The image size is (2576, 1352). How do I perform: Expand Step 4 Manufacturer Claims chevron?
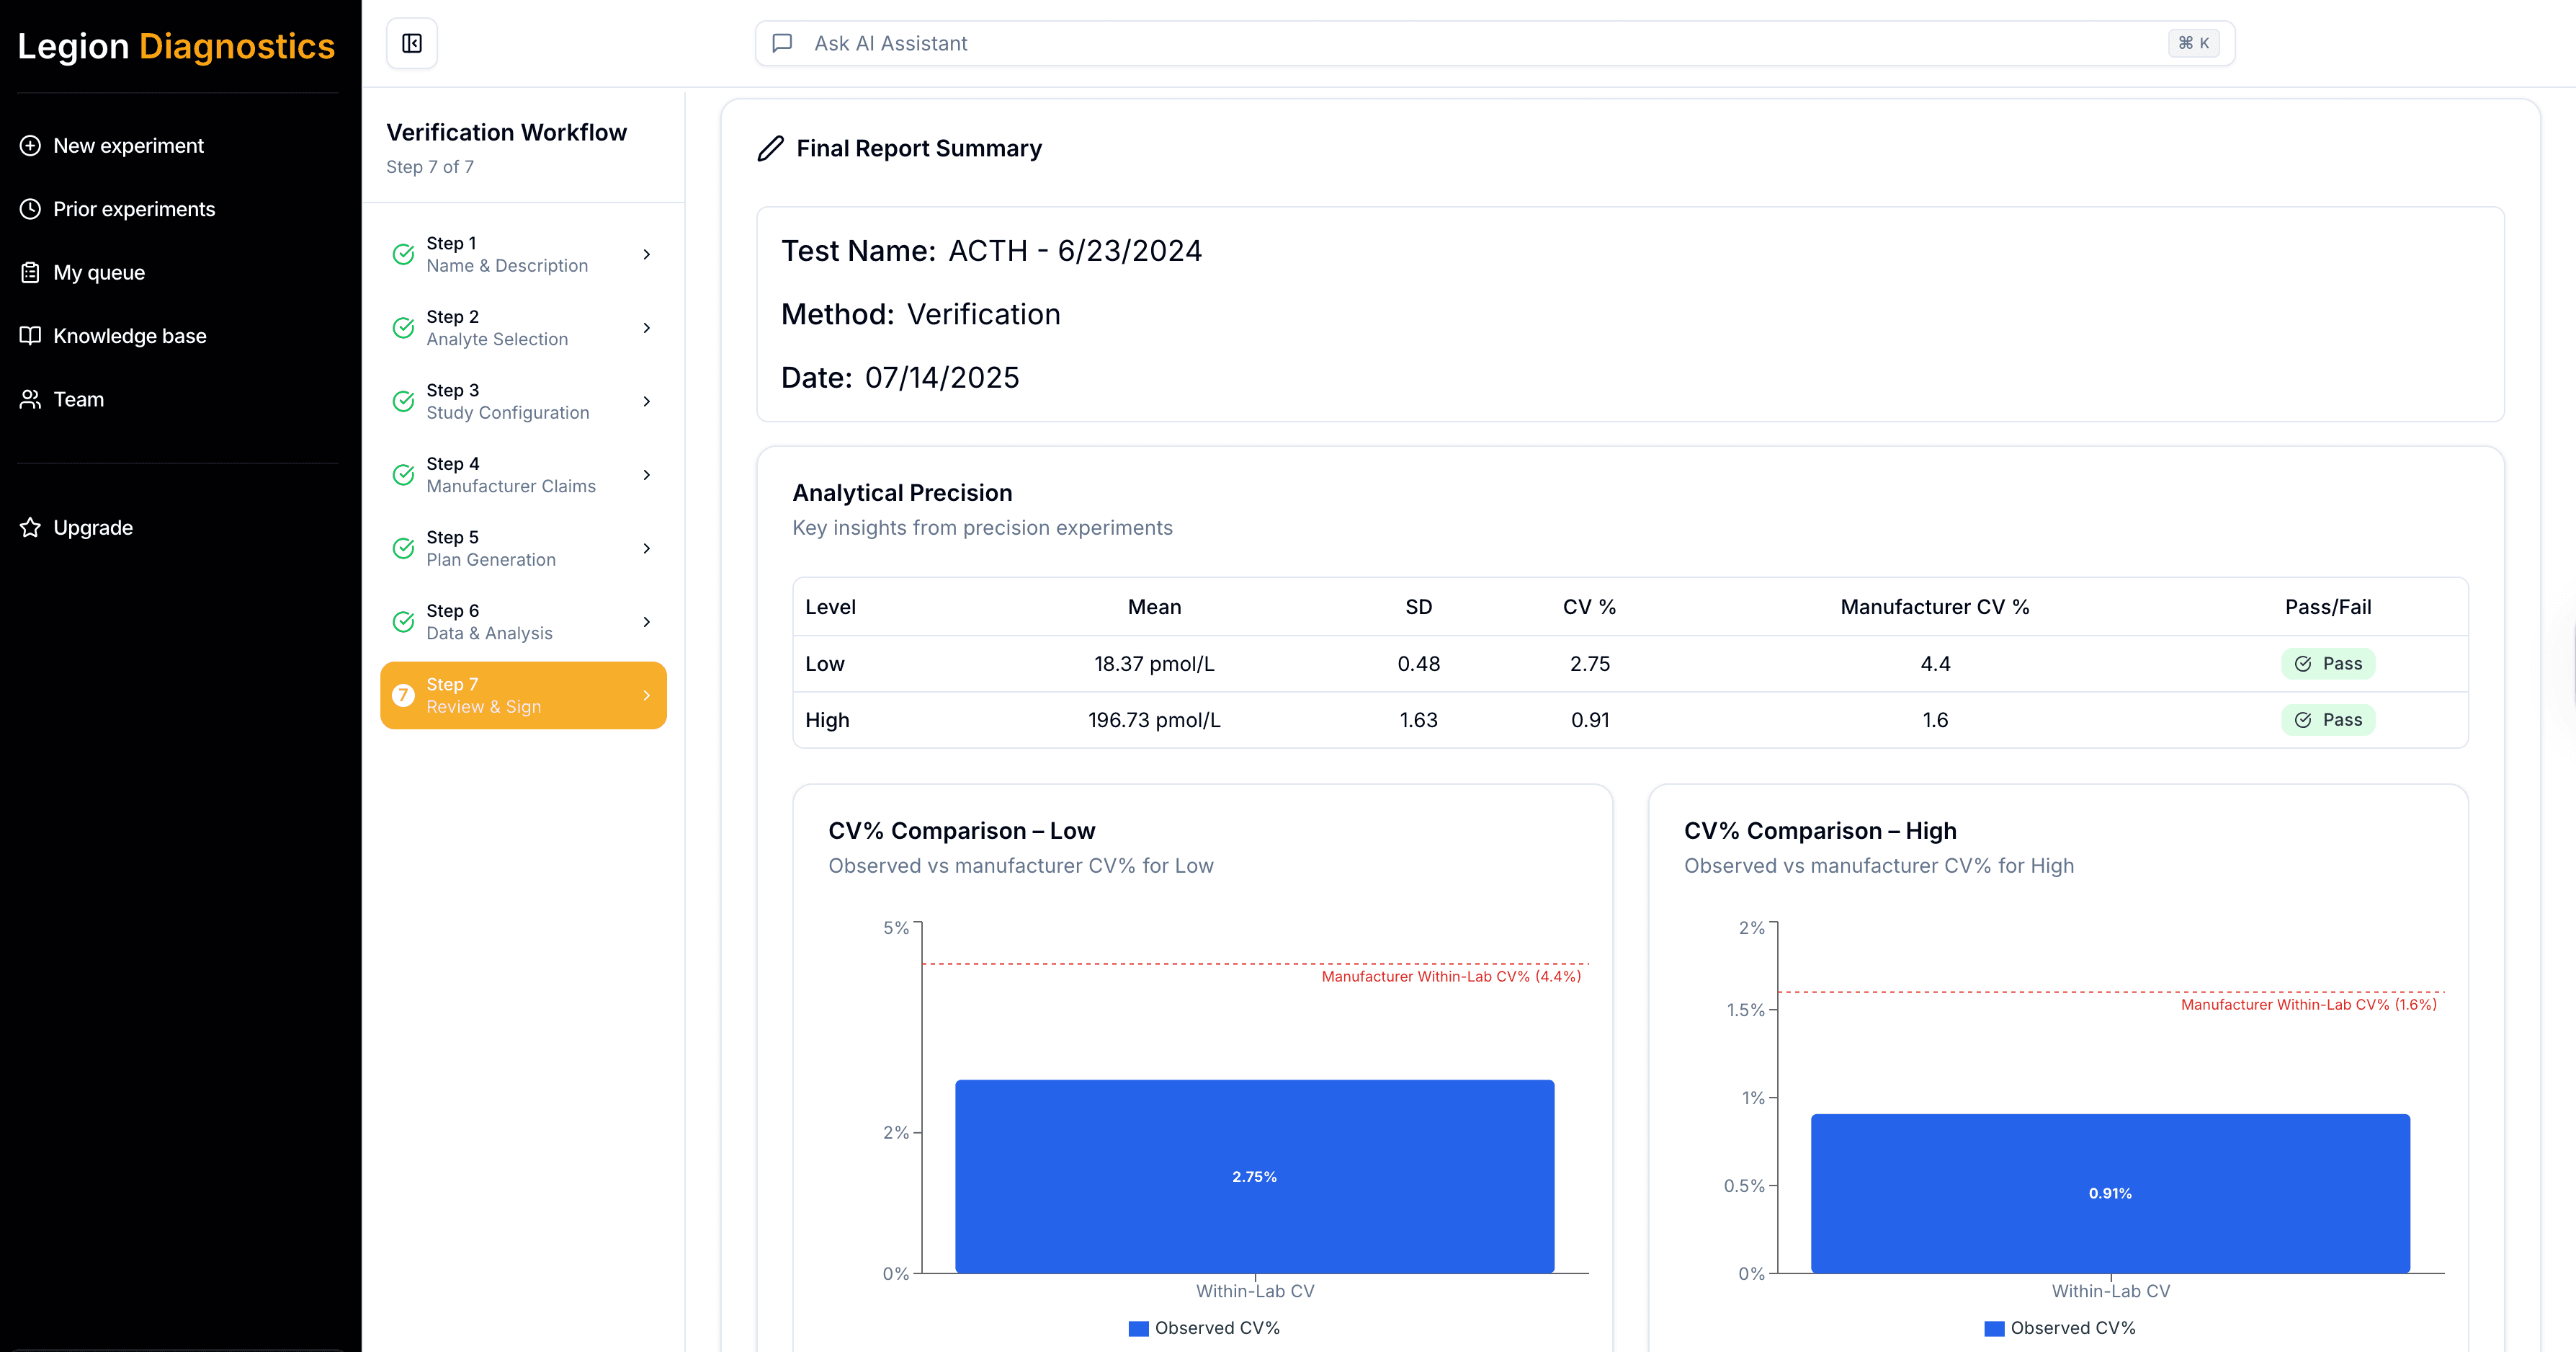click(647, 474)
